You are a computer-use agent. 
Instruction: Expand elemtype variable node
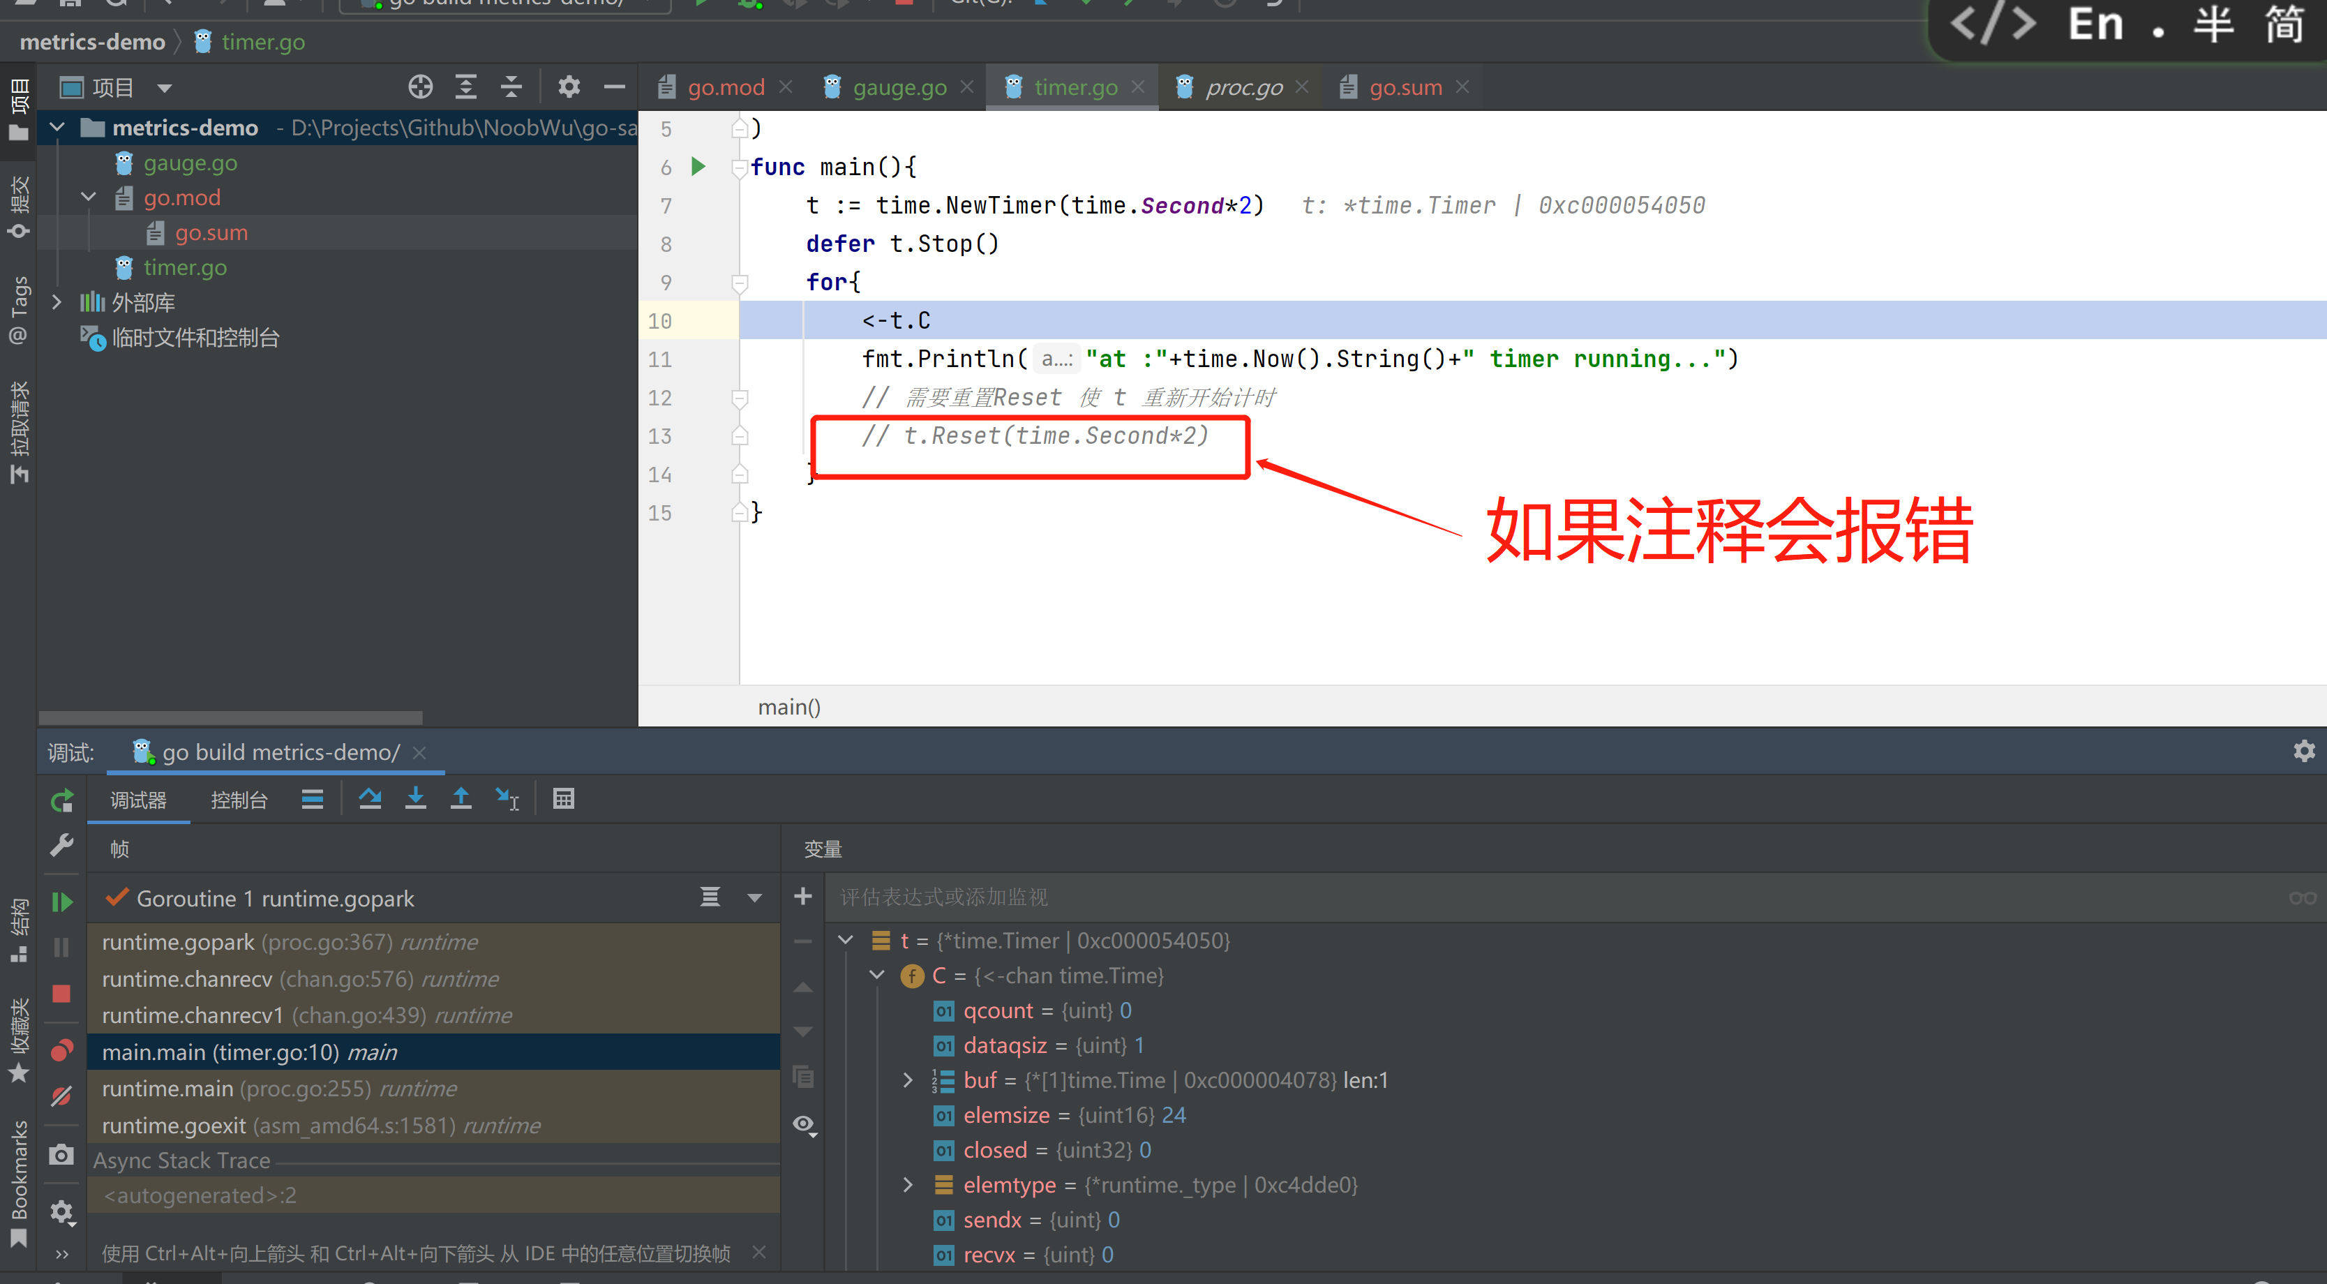[x=908, y=1185]
